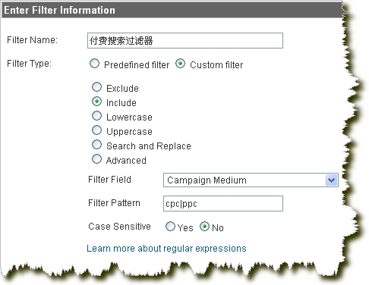Click inside the Filter Name text field
Image resolution: width=369 pixels, height=285 pixels.
[185, 40]
